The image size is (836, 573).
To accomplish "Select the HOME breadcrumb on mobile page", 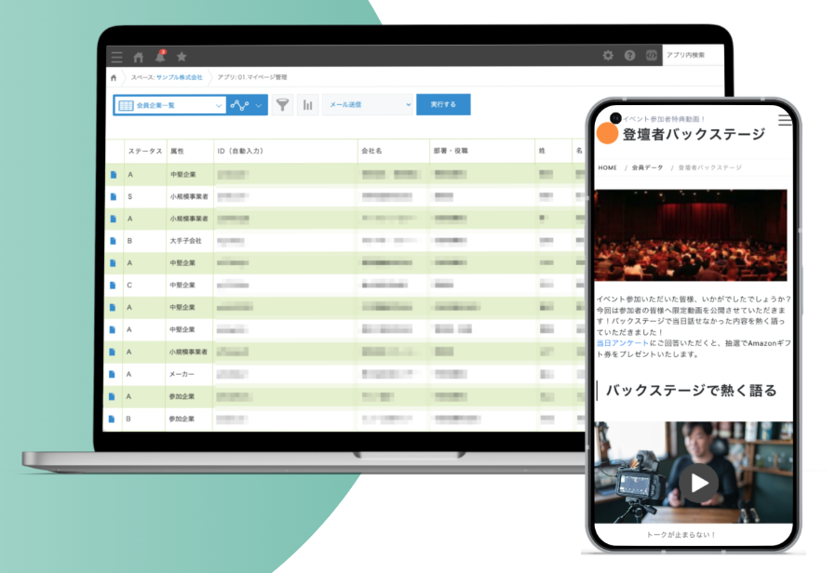I will pos(607,168).
